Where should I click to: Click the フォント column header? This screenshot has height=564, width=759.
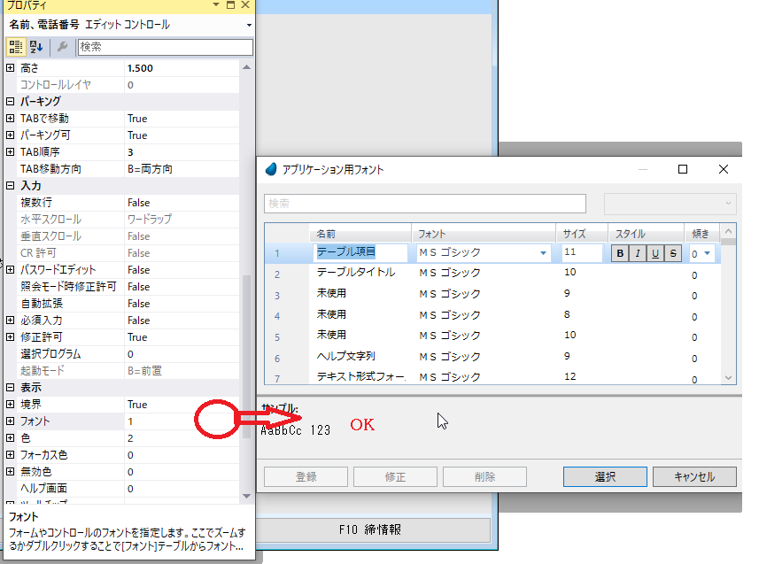[484, 234]
